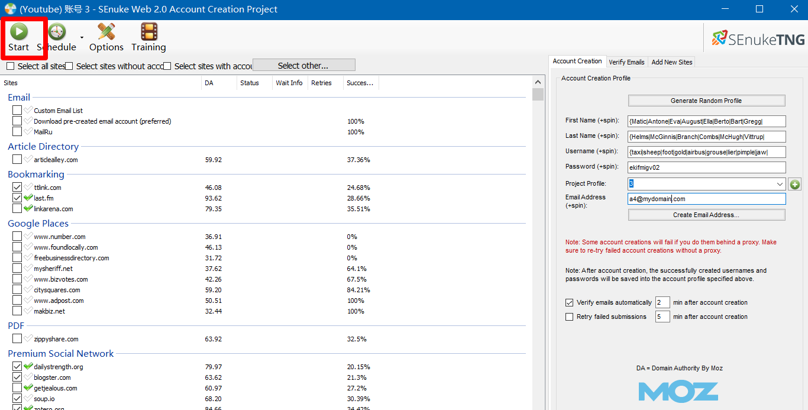808x410 pixels.
Task: Open the Options tools icon
Action: (x=106, y=31)
